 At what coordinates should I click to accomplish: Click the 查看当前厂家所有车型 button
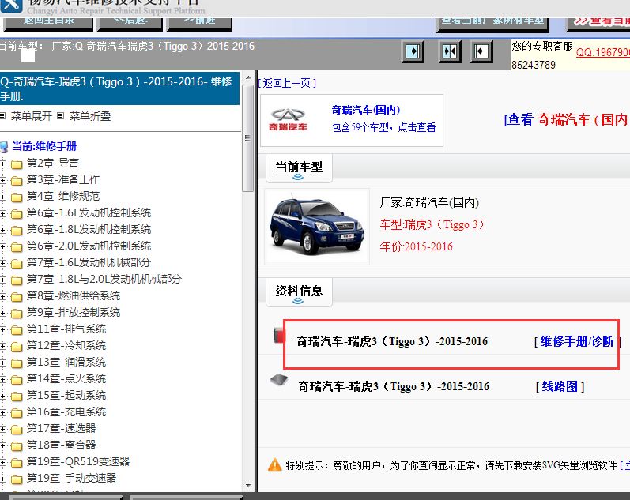492,24
